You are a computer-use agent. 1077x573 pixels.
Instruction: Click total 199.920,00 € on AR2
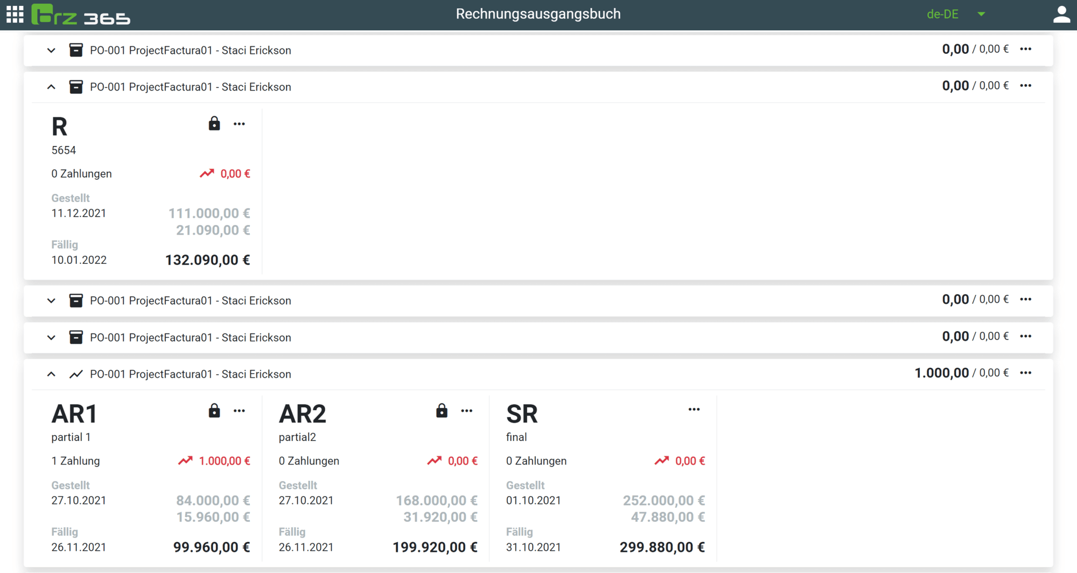click(435, 548)
